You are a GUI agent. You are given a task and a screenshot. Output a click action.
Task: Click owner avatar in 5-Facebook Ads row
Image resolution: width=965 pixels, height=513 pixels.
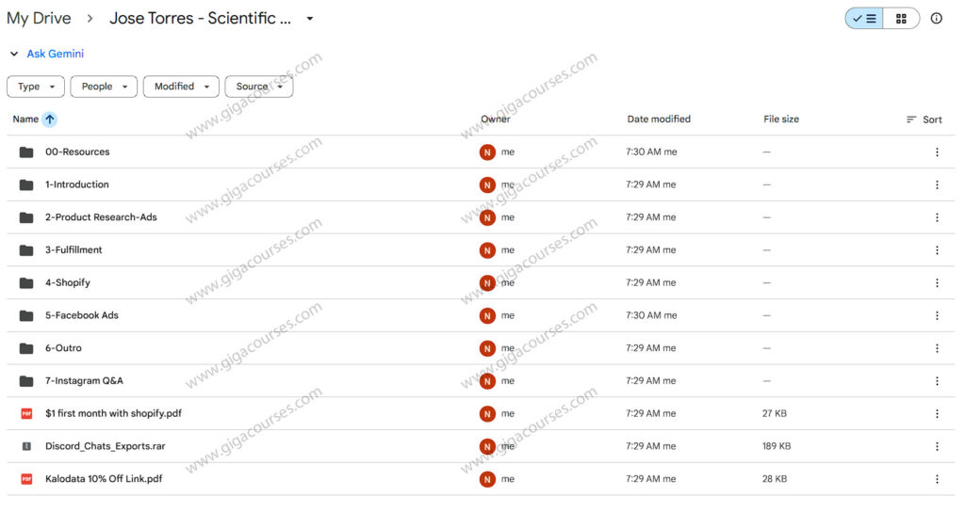487,315
